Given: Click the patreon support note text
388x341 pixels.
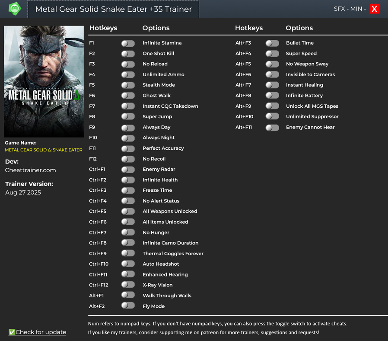Looking at the screenshot, I should click(x=204, y=332).
